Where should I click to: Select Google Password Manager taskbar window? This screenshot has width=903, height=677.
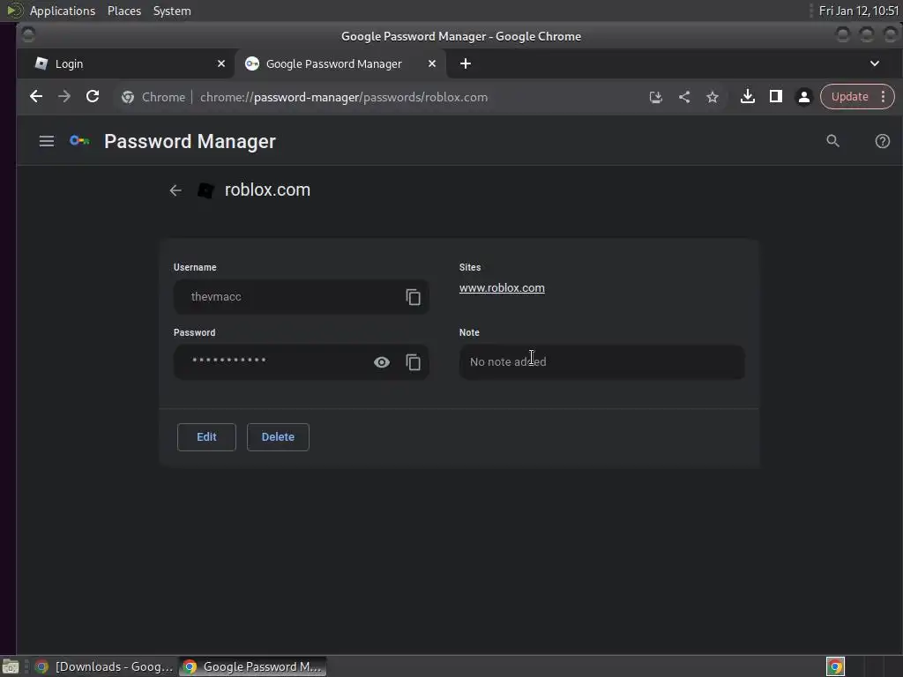pyautogui.click(x=252, y=666)
